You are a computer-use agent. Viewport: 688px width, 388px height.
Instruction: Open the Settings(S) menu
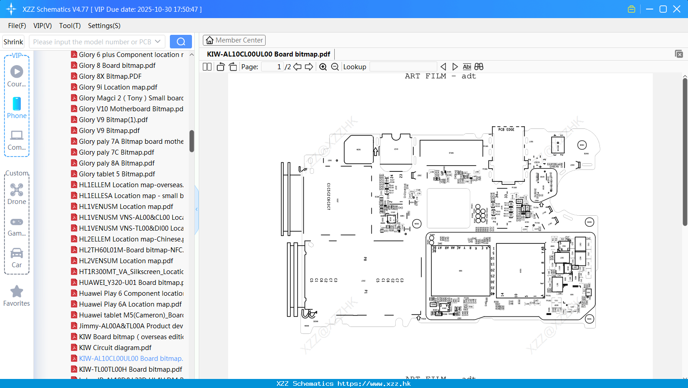pos(104,25)
